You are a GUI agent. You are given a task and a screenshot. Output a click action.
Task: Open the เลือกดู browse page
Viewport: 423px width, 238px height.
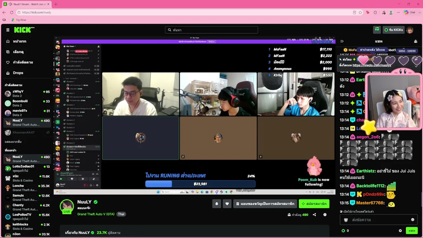18,52
